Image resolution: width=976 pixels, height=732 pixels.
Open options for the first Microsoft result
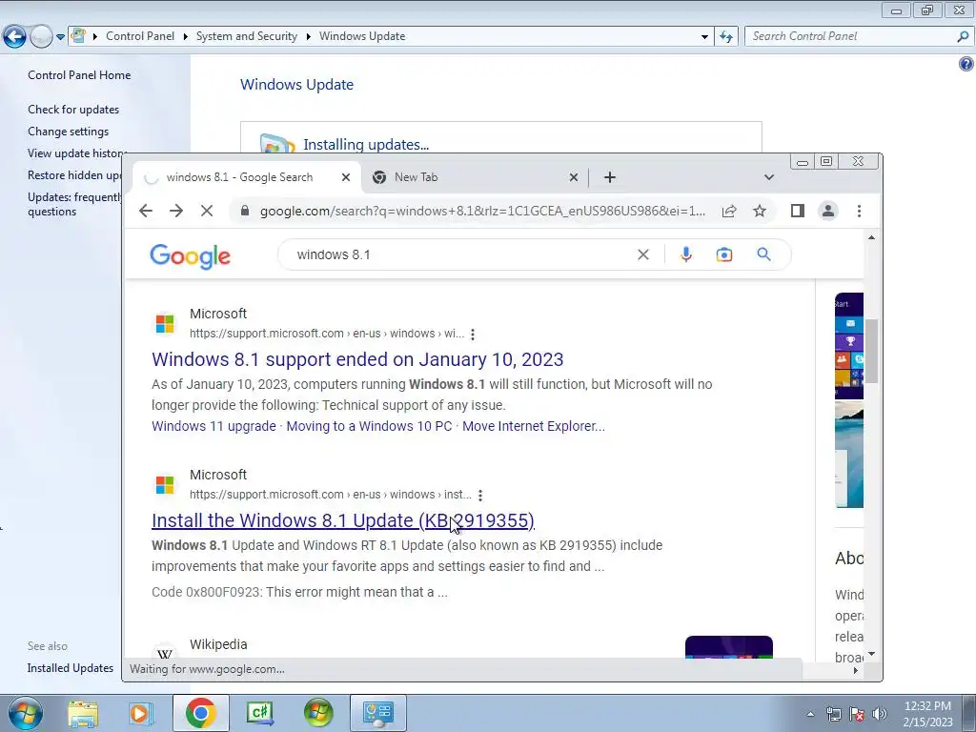point(473,335)
